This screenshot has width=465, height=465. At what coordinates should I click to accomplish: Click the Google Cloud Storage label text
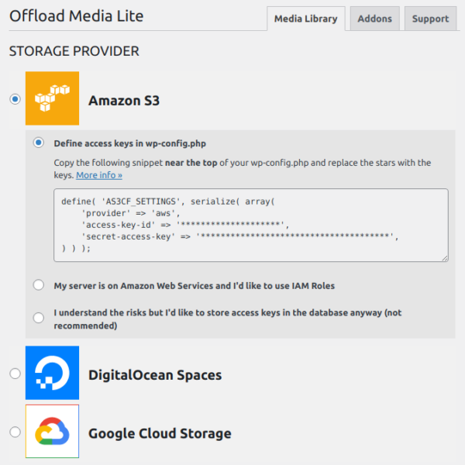[x=160, y=433]
